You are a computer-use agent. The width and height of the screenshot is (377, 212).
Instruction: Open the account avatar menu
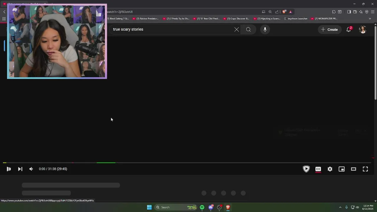(363, 29)
